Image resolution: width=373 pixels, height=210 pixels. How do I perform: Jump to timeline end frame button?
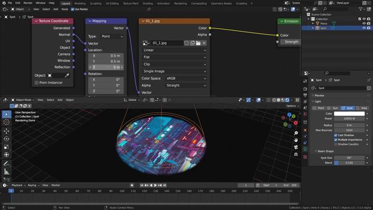click(164, 185)
